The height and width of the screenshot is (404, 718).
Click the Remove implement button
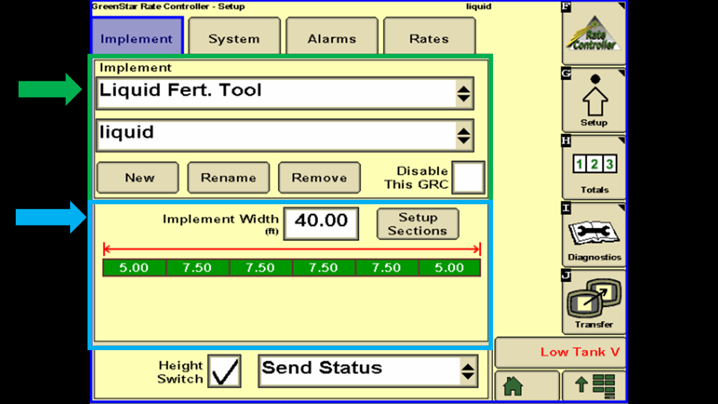coord(319,178)
